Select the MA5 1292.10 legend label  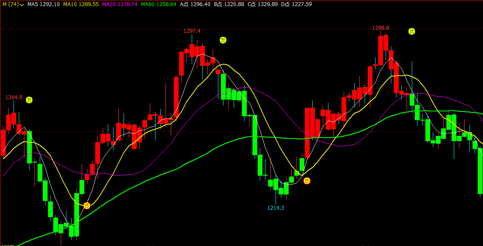point(43,4)
